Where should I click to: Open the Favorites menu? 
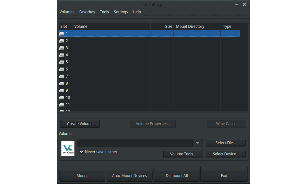tap(87, 12)
